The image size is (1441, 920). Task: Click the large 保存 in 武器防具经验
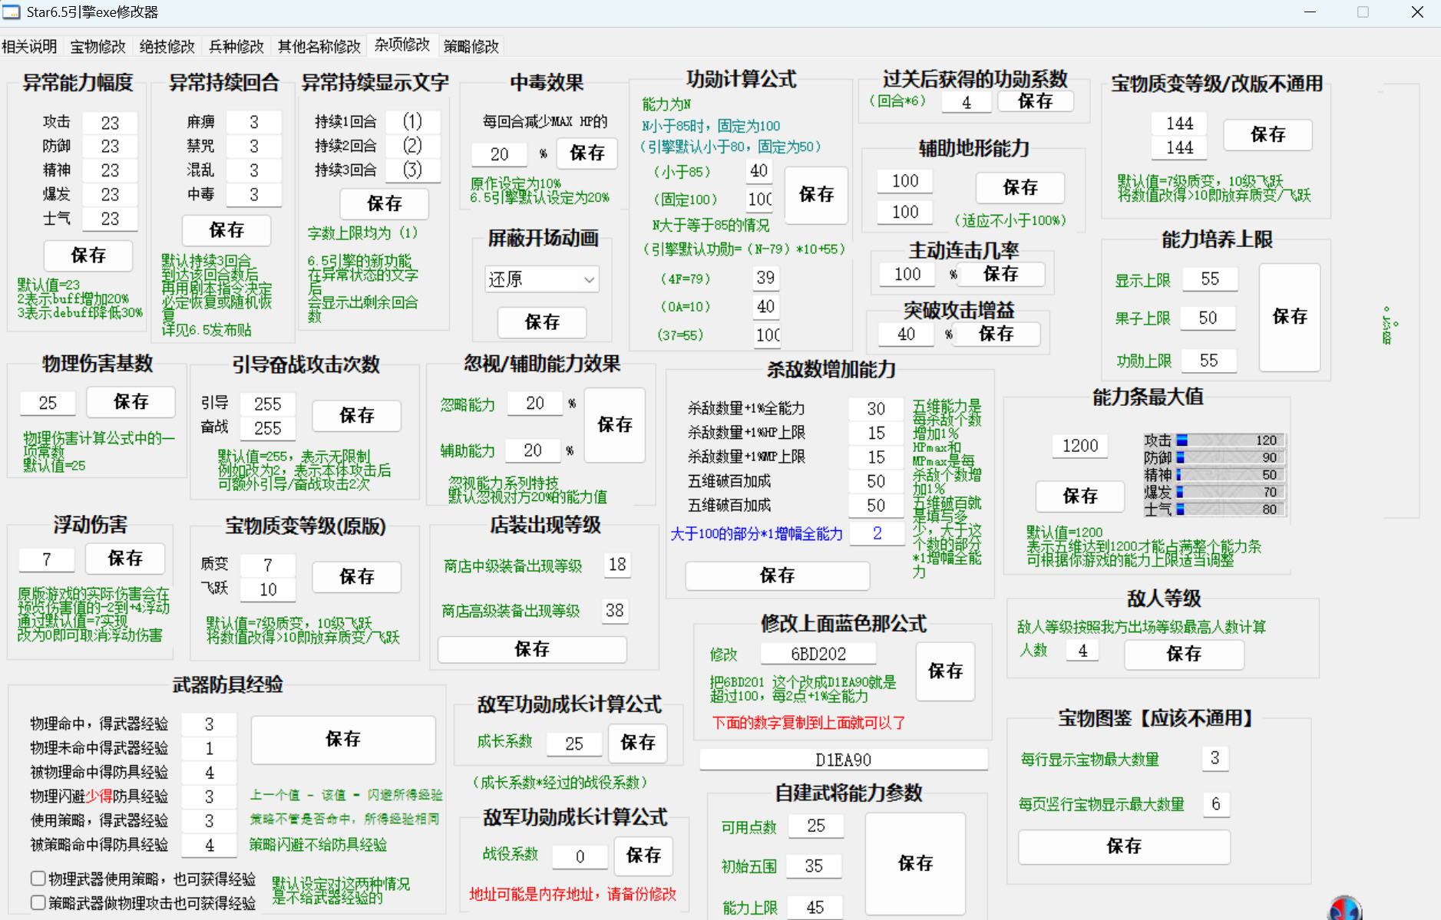[x=343, y=739]
